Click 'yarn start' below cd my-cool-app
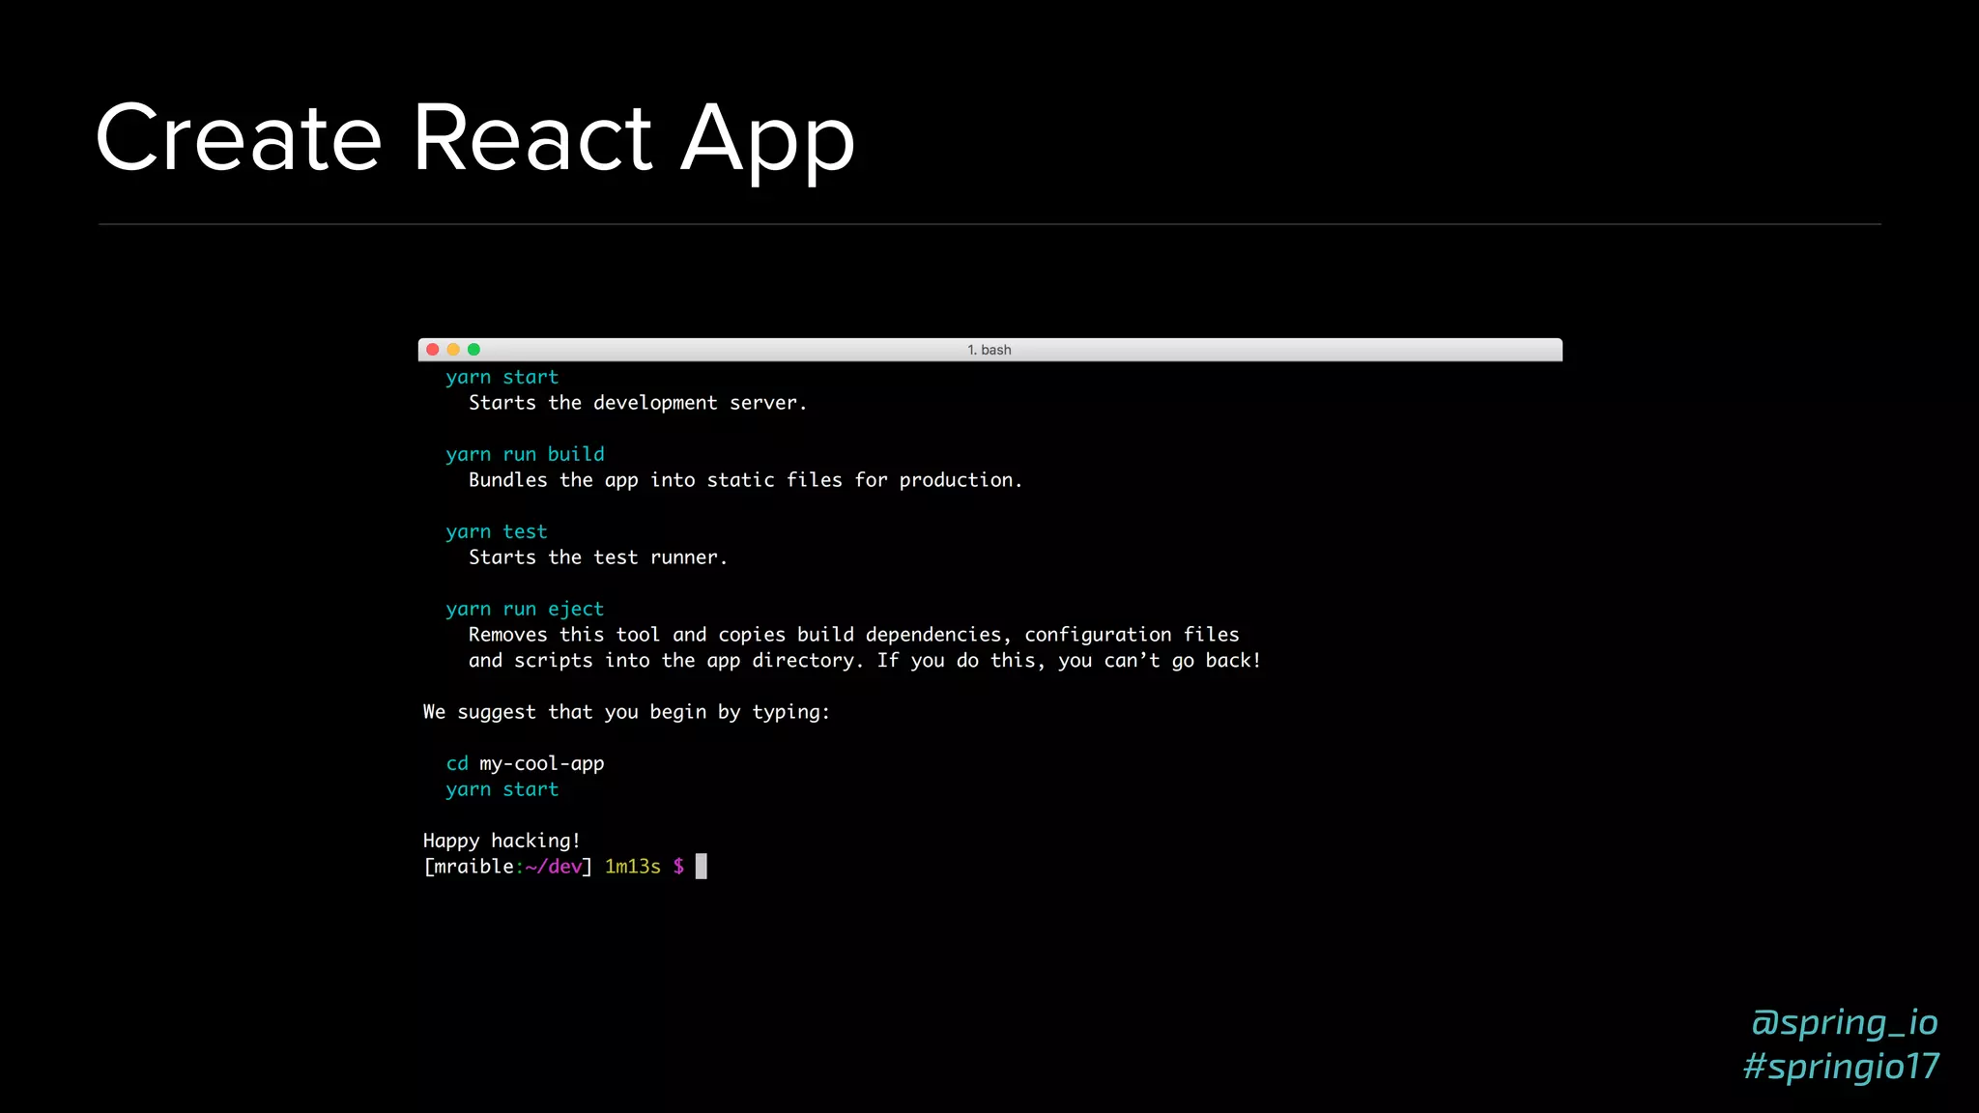 (x=502, y=789)
